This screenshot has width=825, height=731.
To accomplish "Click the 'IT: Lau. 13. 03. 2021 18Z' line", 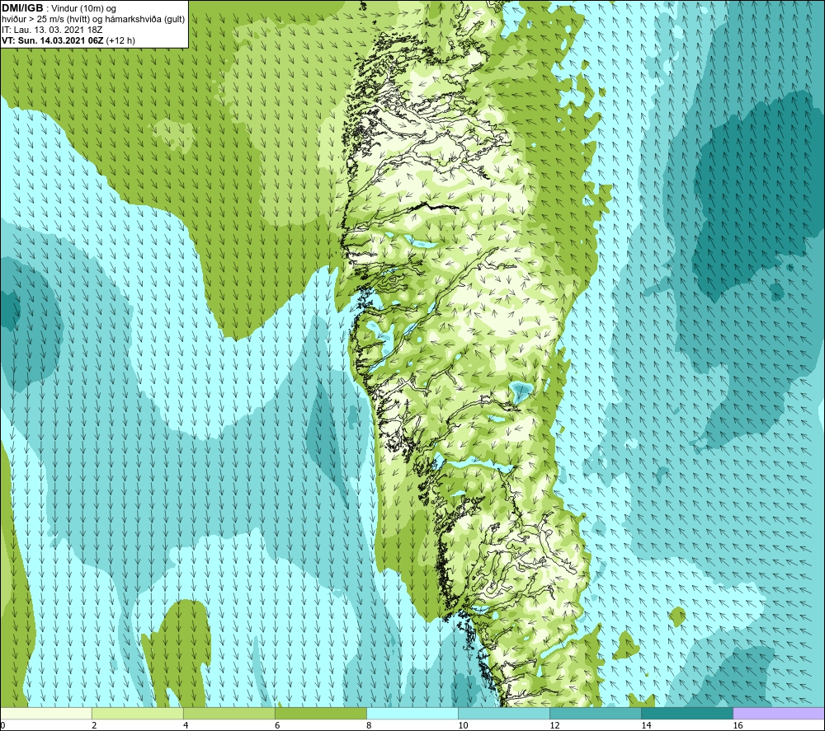I will pyautogui.click(x=52, y=30).
